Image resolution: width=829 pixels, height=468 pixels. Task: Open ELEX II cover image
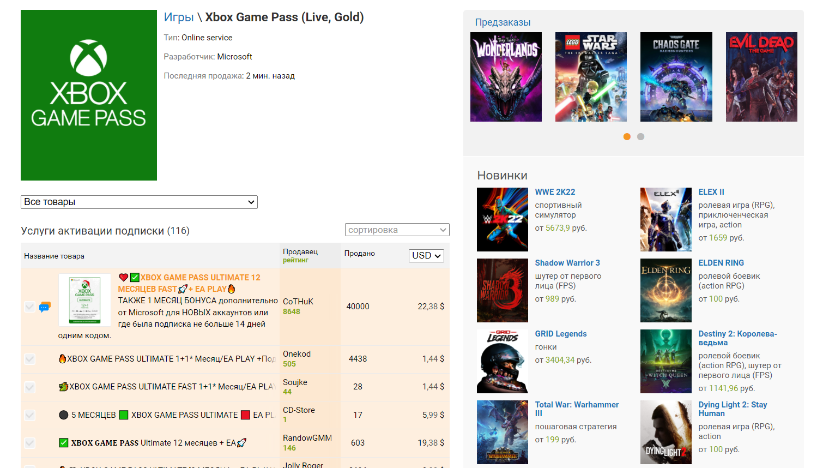tap(665, 219)
